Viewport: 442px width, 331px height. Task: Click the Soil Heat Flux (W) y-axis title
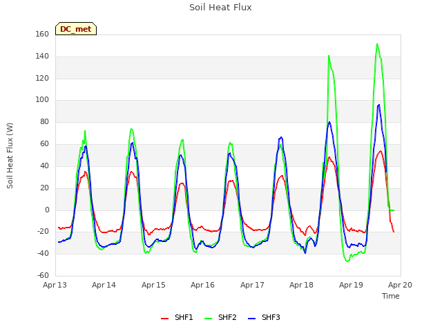(10, 156)
